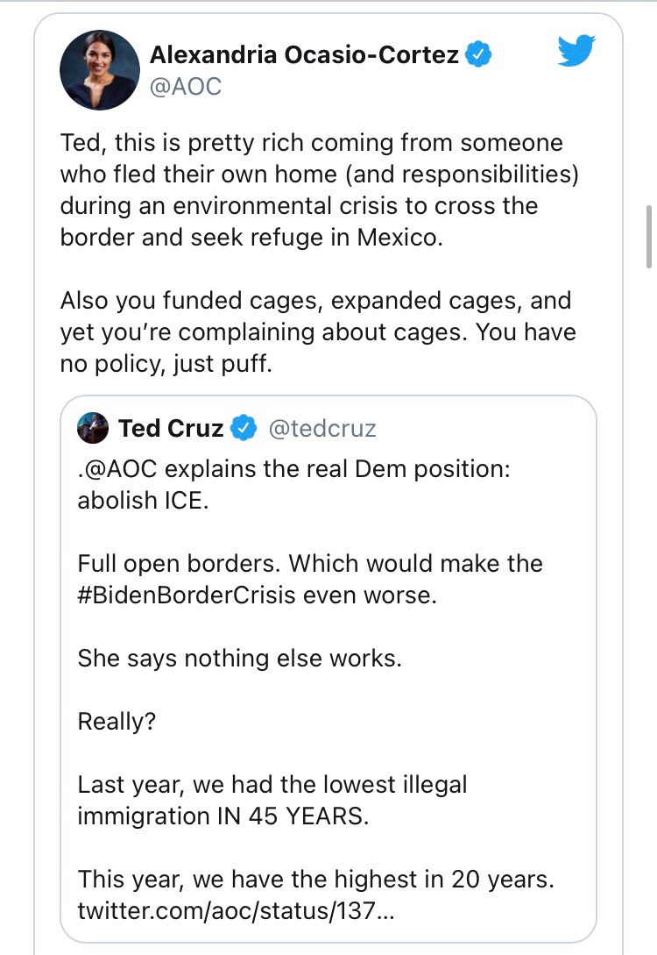This screenshot has width=657, height=955.
Task: Open the @tedcruz handle
Action: point(321,429)
